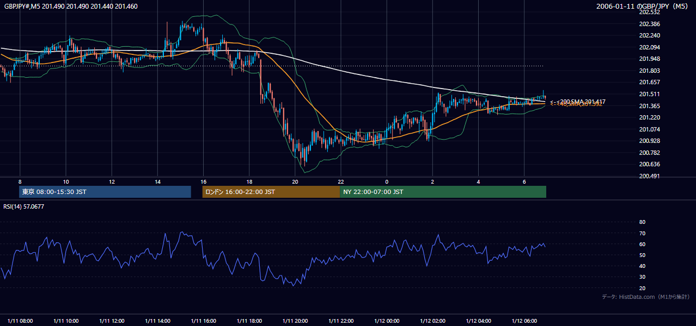The image size is (696, 326).
Task: Click the '1/11 12:00' bottom time label
Action: [x=112, y=321]
